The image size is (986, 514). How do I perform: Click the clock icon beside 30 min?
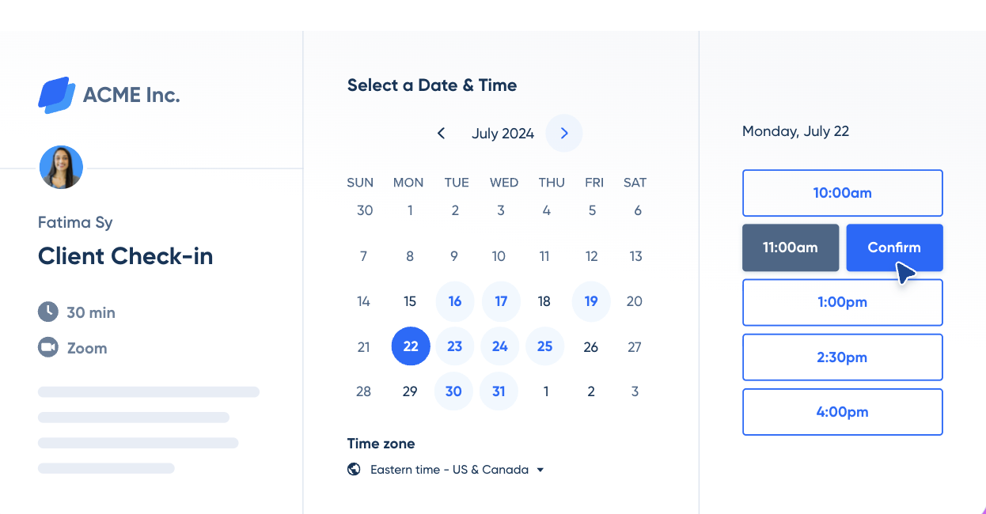click(47, 312)
